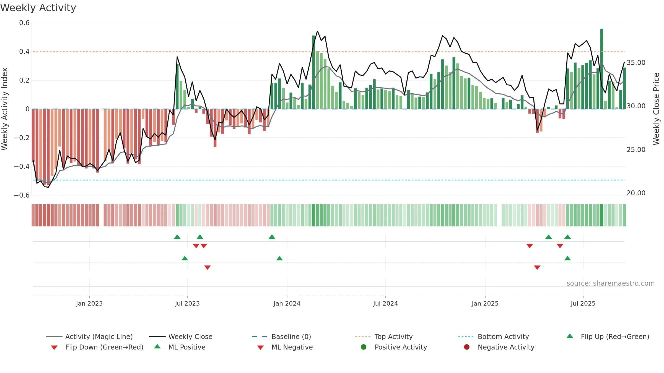The width and height of the screenshot is (664, 373).
Task: Click the Weekly Close Price axis title
Action: coord(656,109)
